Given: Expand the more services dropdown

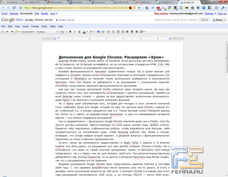Looking at the screenshot, I should click(x=54, y=14).
